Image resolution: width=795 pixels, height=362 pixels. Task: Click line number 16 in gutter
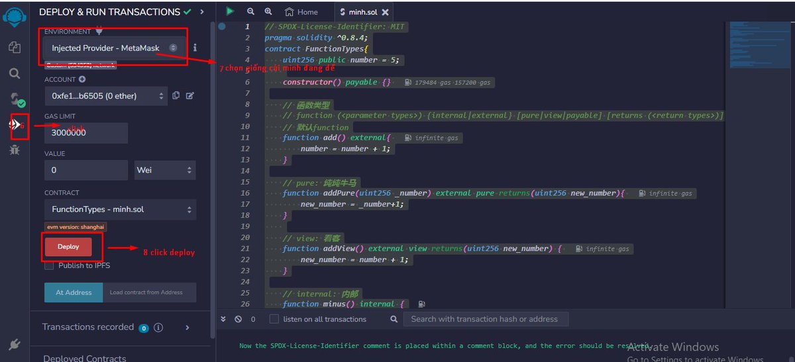246,193
